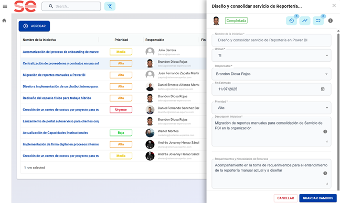
Task: Expand the Responsable dropdown
Action: pyautogui.click(x=326, y=74)
